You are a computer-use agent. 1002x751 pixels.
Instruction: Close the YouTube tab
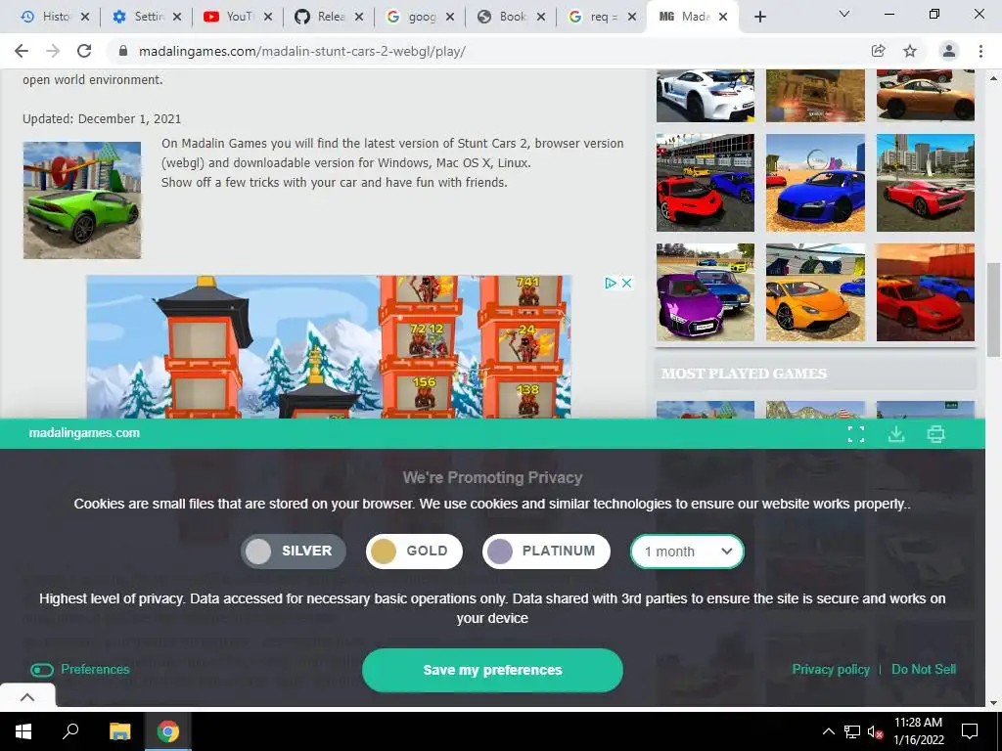(x=268, y=17)
